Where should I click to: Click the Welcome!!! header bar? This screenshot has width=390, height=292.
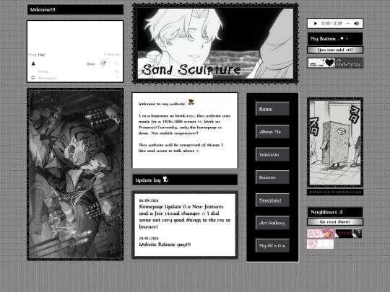click(75, 9)
